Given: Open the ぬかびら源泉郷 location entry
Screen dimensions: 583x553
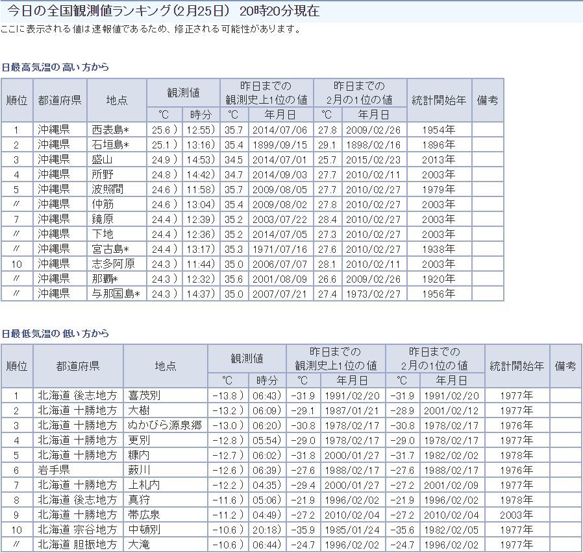Looking at the screenshot, I should (x=165, y=425).
